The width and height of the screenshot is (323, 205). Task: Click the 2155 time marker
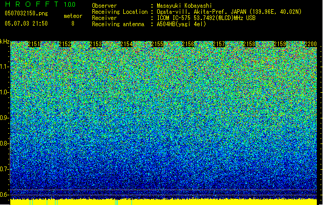pyautogui.click(x=157, y=44)
